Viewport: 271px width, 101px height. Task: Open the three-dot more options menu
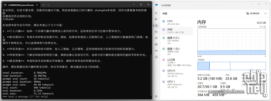click(265, 14)
